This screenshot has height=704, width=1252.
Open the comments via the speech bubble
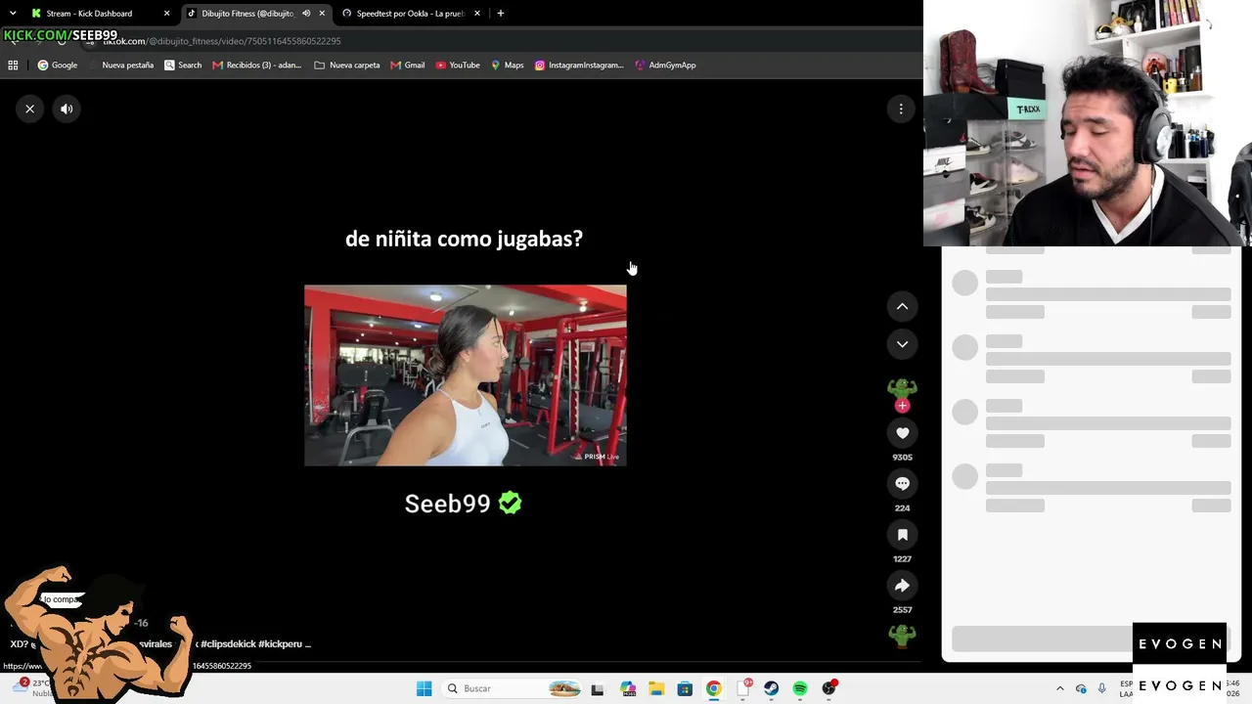pyautogui.click(x=902, y=484)
